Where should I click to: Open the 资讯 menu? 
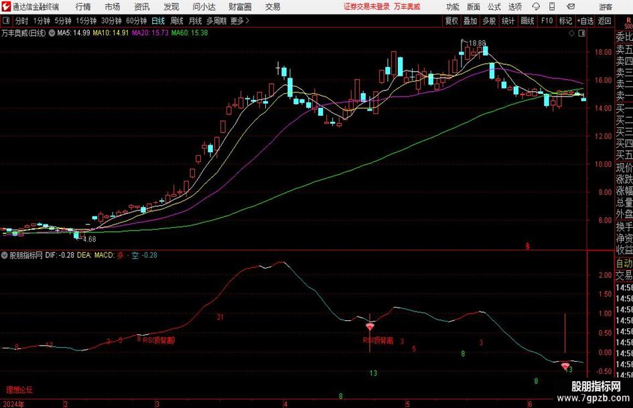[142, 7]
